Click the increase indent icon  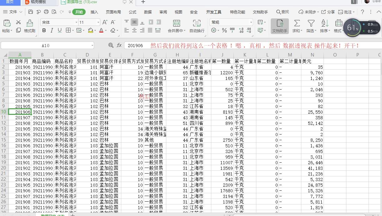(x=158, y=22)
